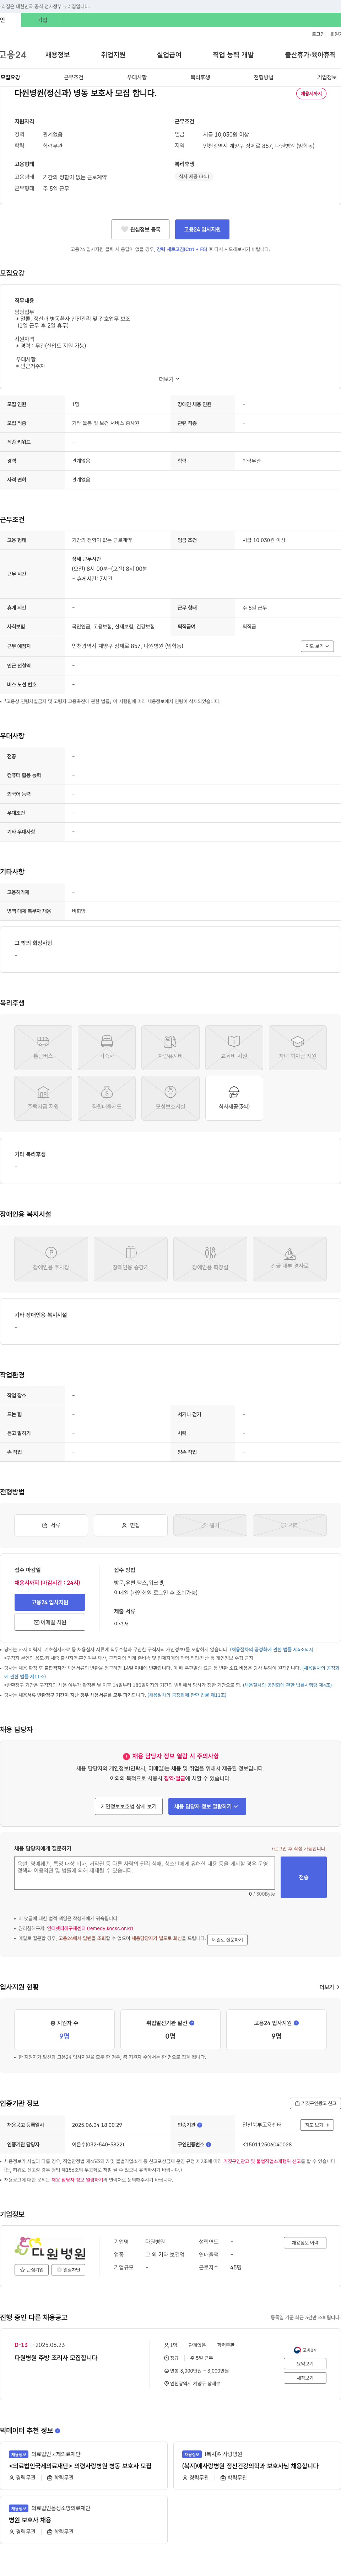The height and width of the screenshot is (2576, 341).
Task: Click 고용24 입사지원 under 접수 마감일
Action: (50, 1602)
